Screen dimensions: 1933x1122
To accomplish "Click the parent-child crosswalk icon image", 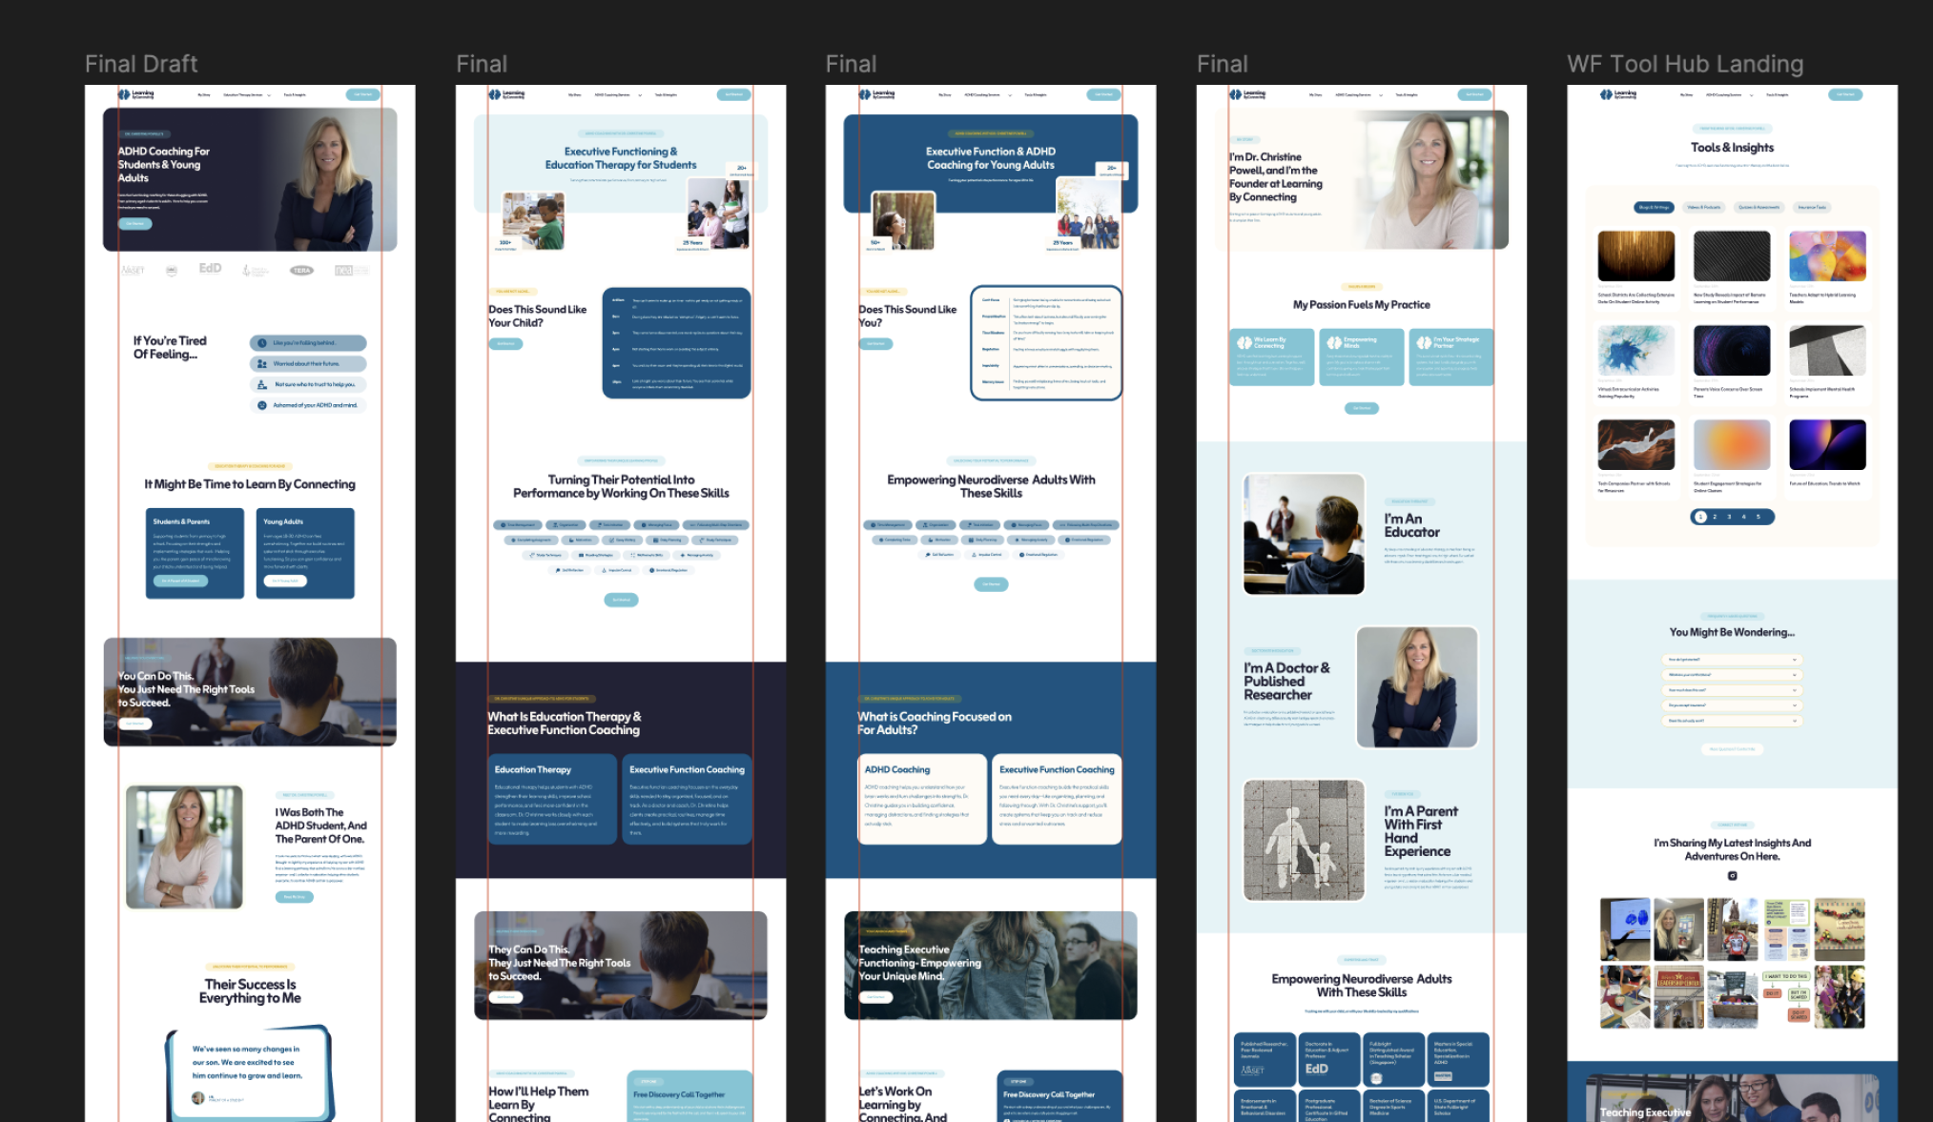I will coord(1304,837).
